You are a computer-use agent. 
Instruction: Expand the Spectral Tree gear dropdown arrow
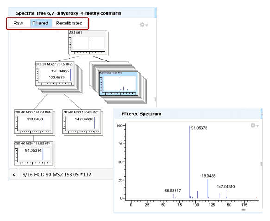coord(147,25)
